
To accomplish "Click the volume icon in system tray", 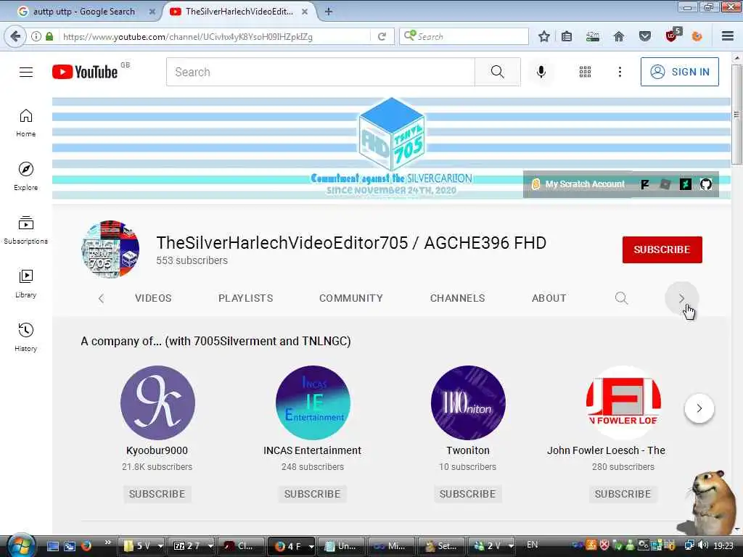I will (703, 545).
